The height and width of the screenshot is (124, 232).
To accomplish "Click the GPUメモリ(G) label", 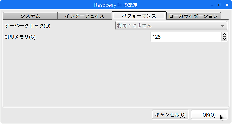I will click(20, 37).
